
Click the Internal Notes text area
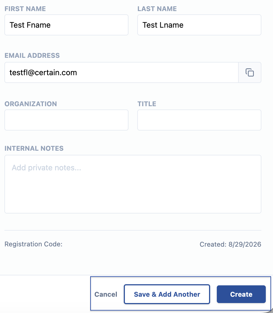tap(133, 184)
